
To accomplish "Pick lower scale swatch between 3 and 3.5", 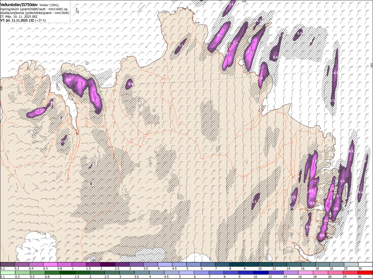I will (x=127, y=273).
